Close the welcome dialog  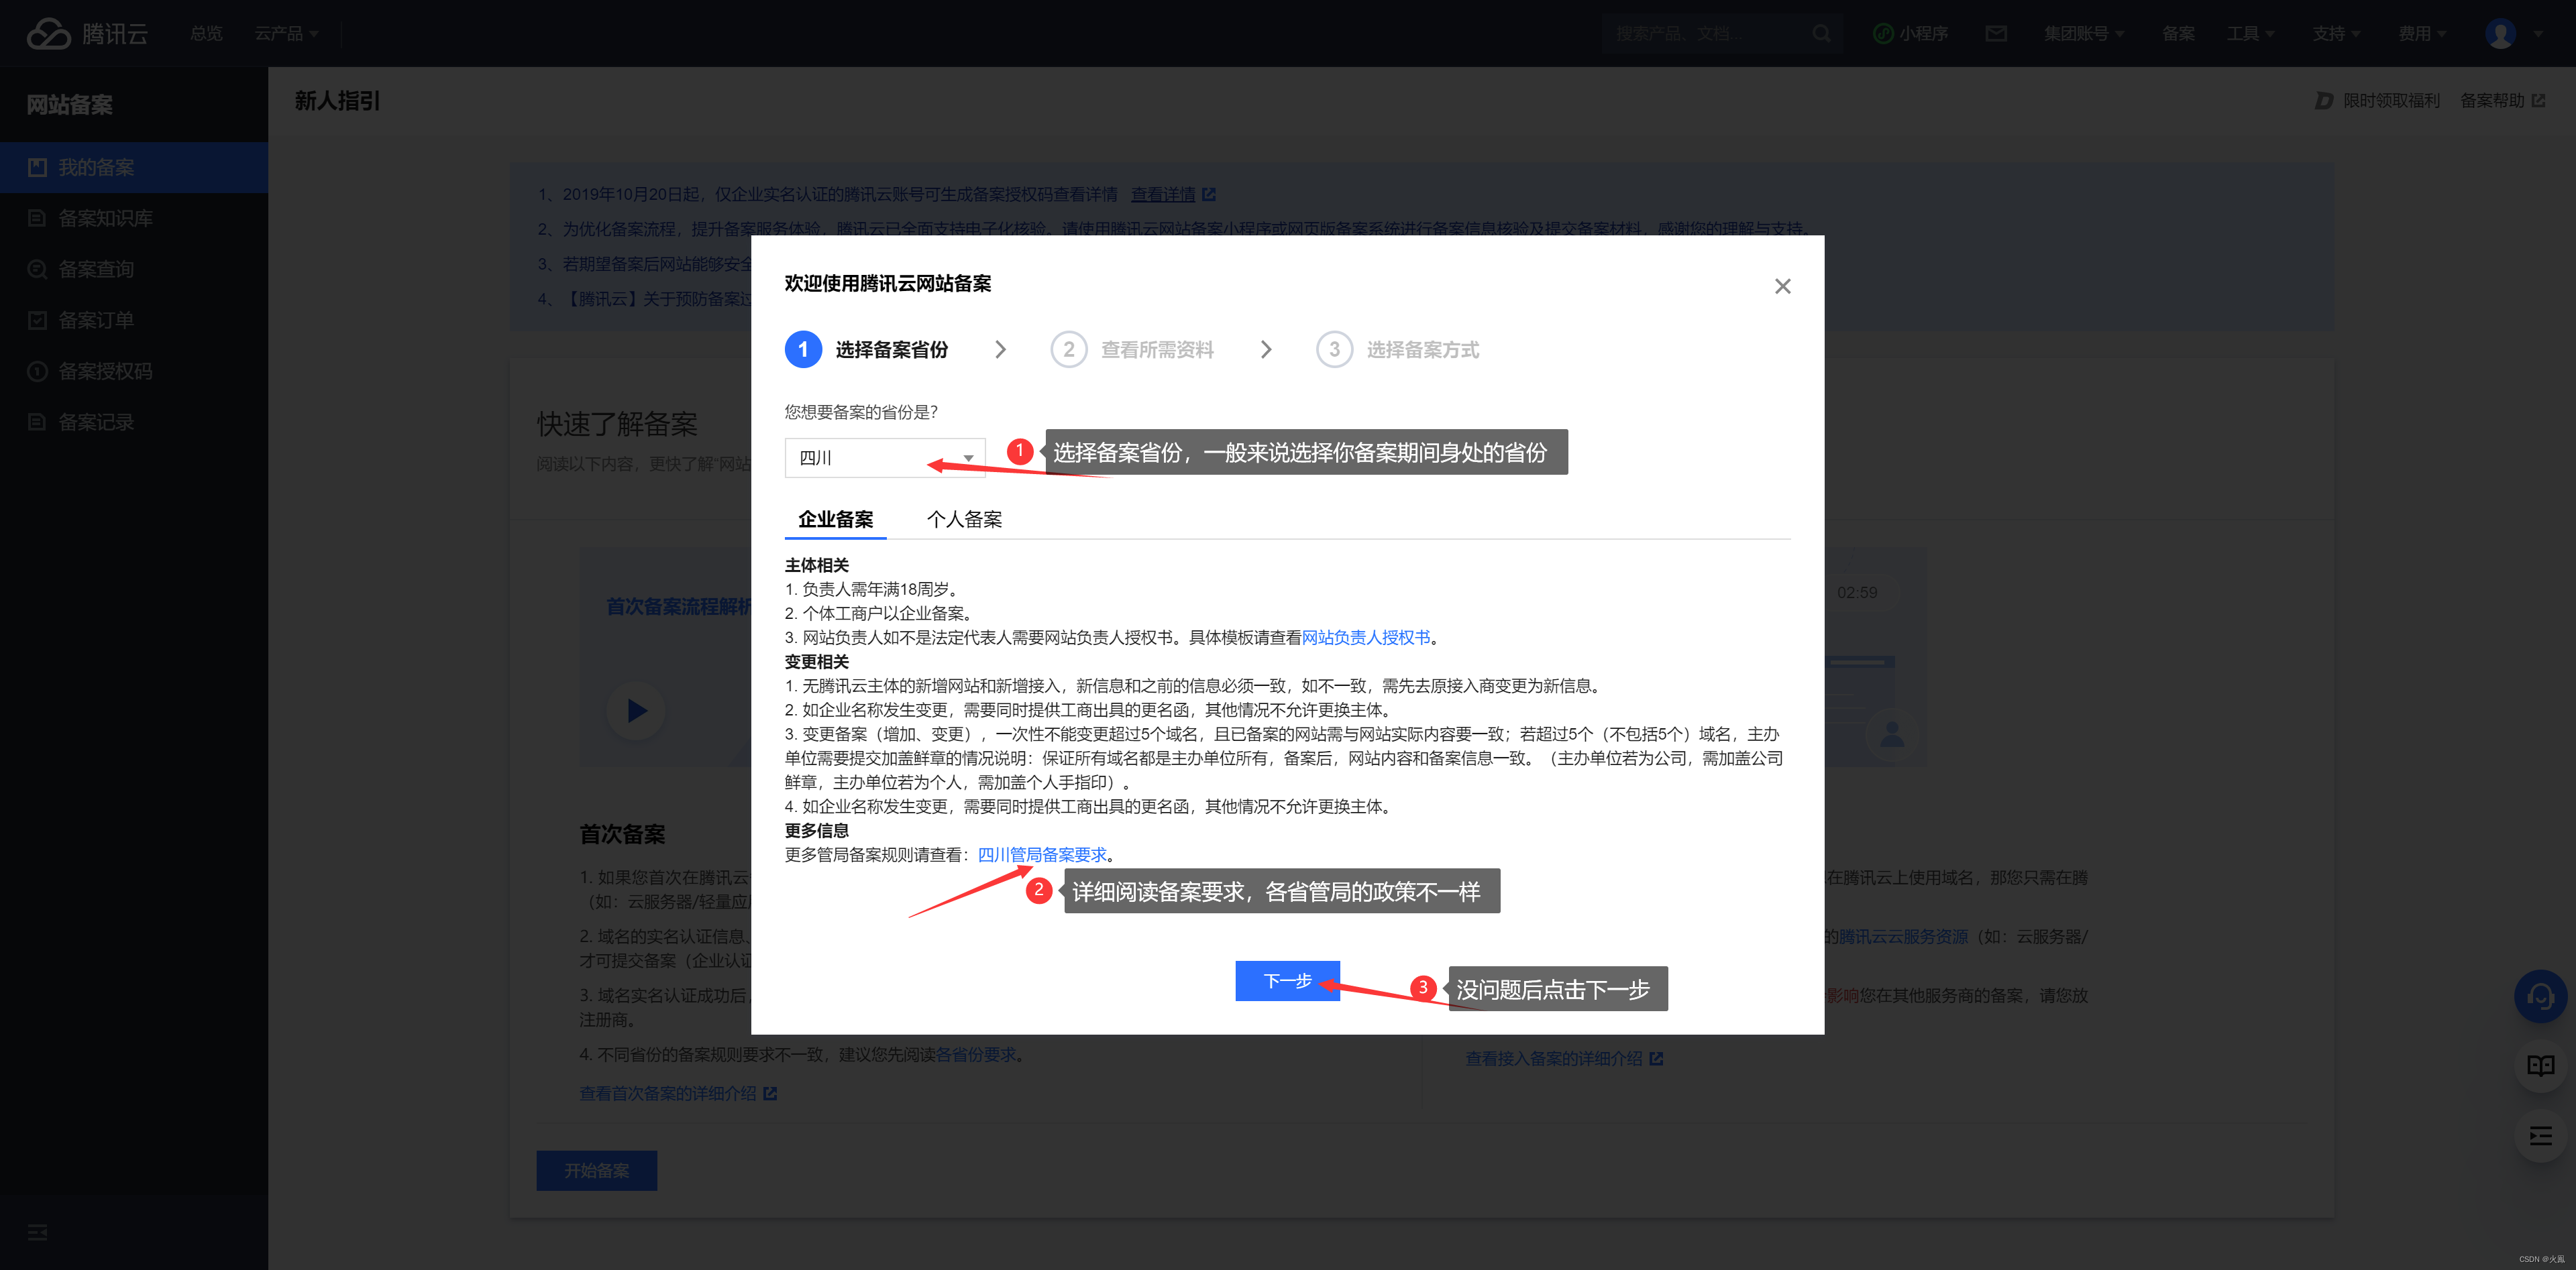tap(1782, 286)
